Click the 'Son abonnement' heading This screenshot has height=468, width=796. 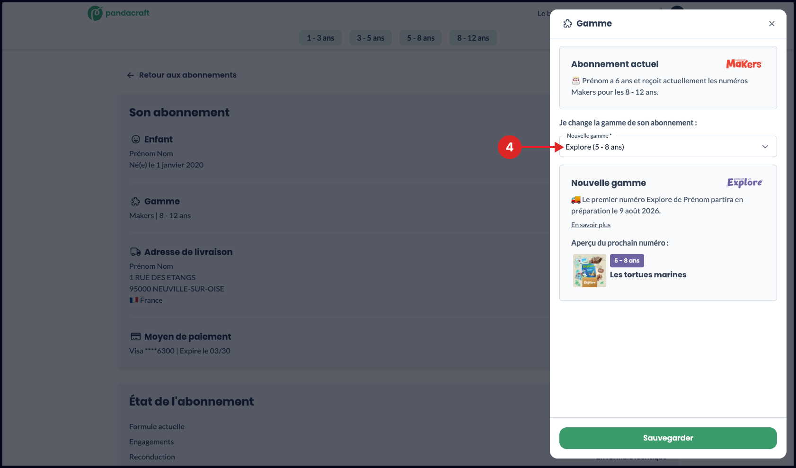(179, 112)
